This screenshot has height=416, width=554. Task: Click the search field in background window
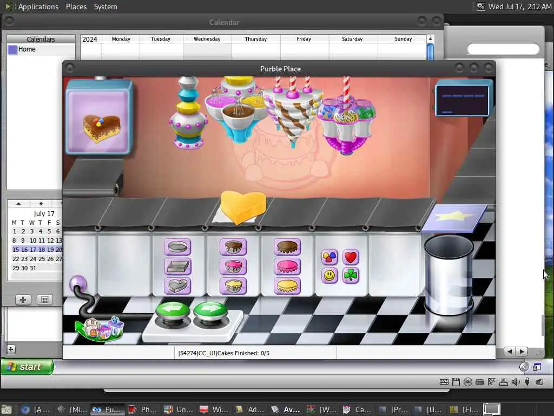tap(503, 49)
